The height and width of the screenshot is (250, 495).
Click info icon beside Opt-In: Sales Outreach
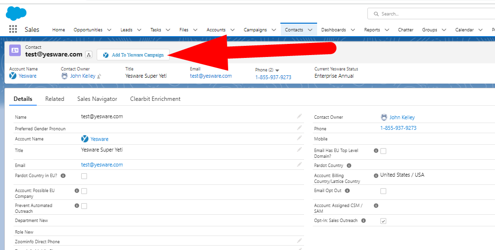coord(364,221)
